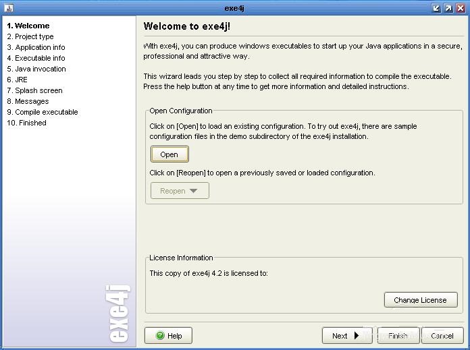Click the Cancel button
Viewport: 470px width, 350px height.
coord(442,336)
